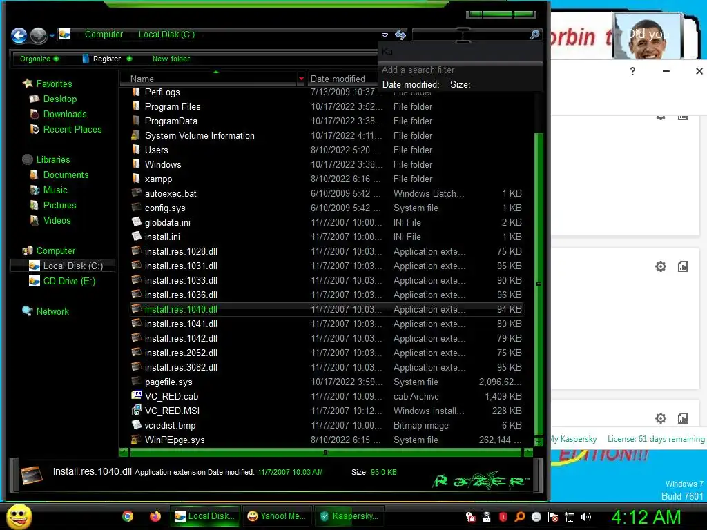707x530 pixels.
Task: Open the Downloads favorite
Action: 64,114
